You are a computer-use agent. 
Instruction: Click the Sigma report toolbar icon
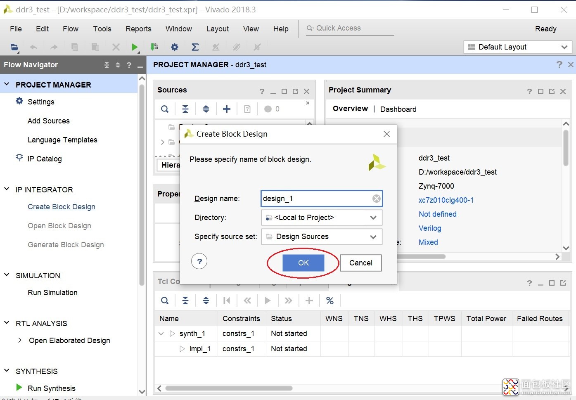[x=195, y=47]
